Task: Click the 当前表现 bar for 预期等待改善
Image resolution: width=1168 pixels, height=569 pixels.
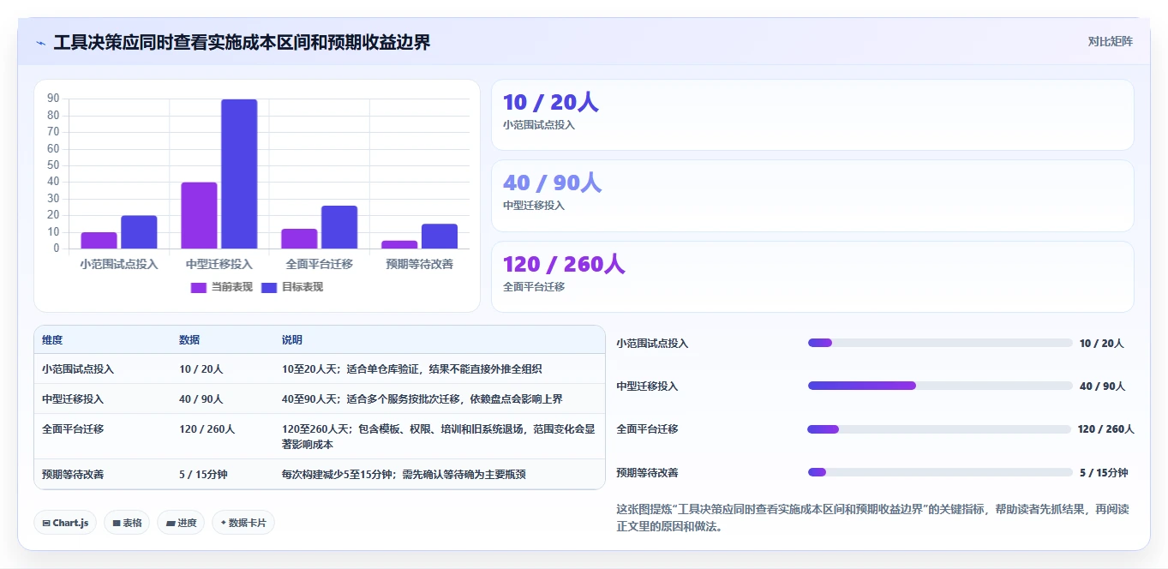Action: coord(399,244)
